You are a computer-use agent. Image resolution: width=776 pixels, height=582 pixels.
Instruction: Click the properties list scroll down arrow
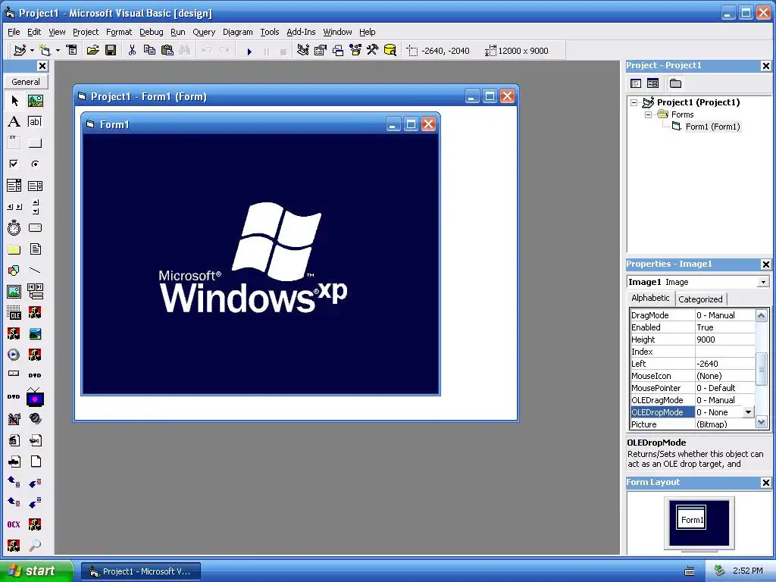coord(762,422)
